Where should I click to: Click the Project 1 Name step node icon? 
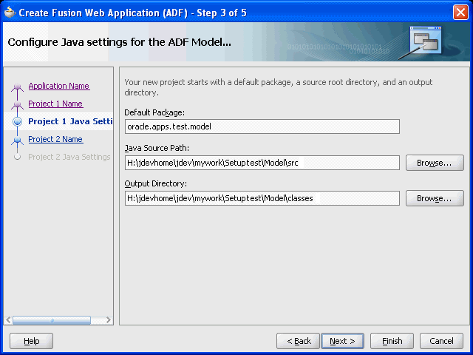(x=17, y=104)
